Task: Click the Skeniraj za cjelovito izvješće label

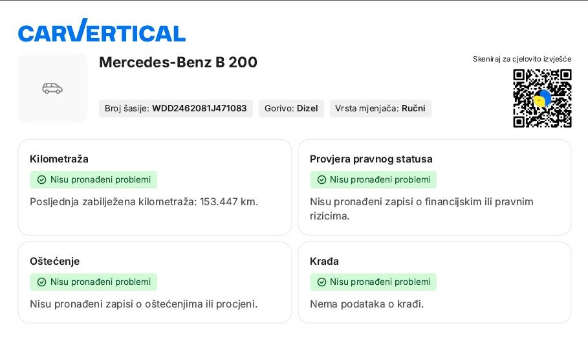Action: (522, 59)
